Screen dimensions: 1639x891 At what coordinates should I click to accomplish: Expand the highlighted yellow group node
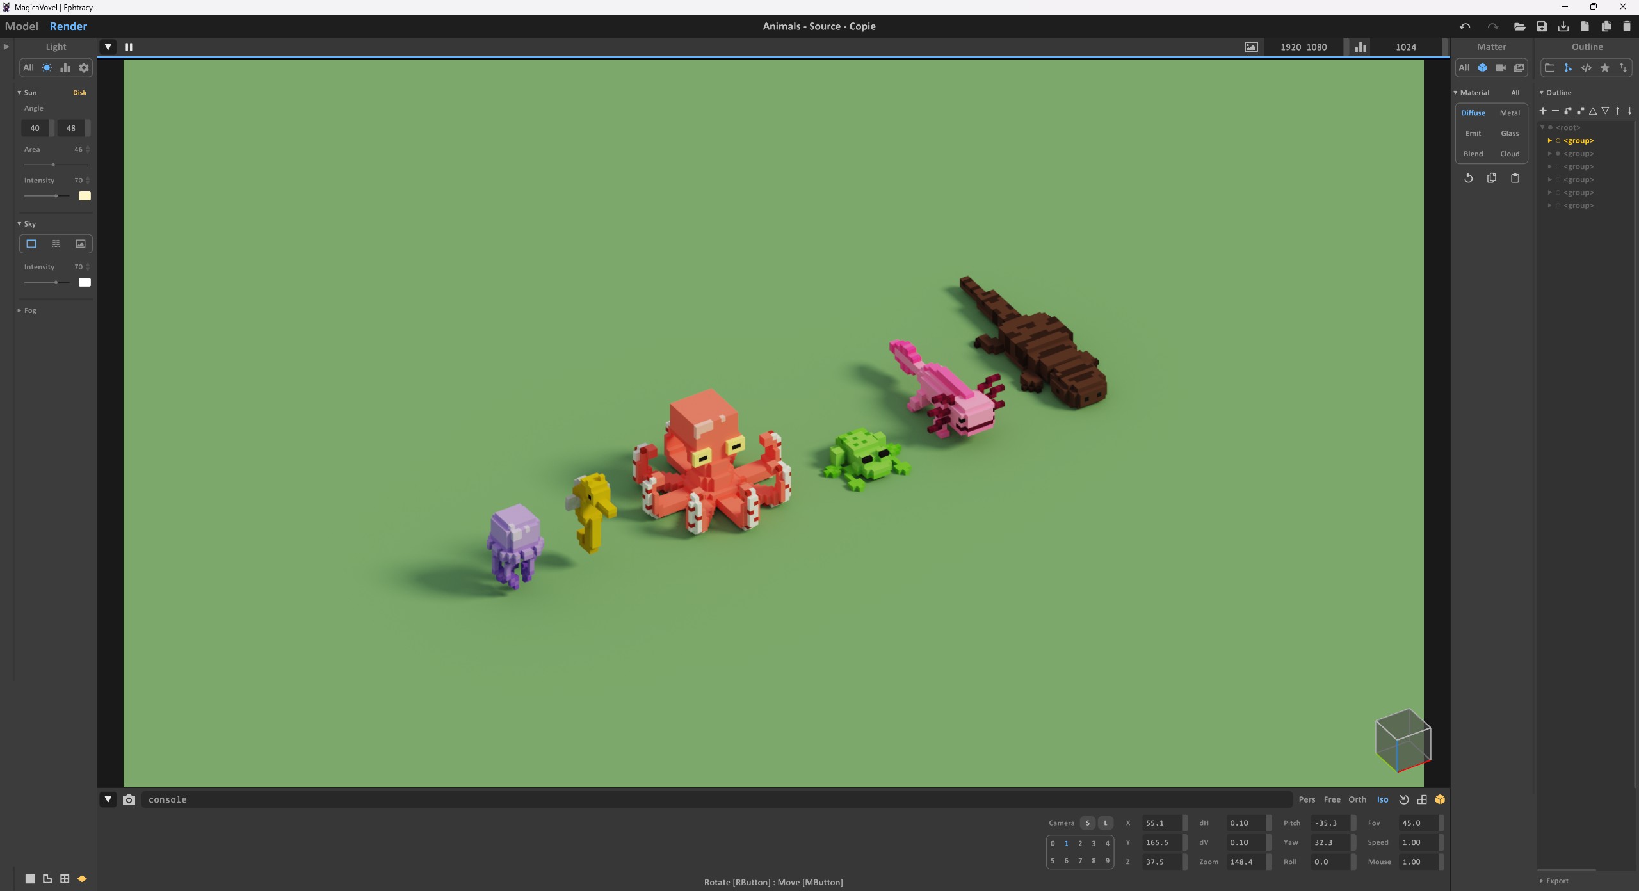tap(1549, 141)
